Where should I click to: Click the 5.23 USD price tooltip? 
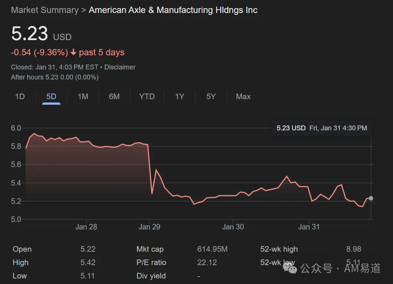click(x=322, y=128)
